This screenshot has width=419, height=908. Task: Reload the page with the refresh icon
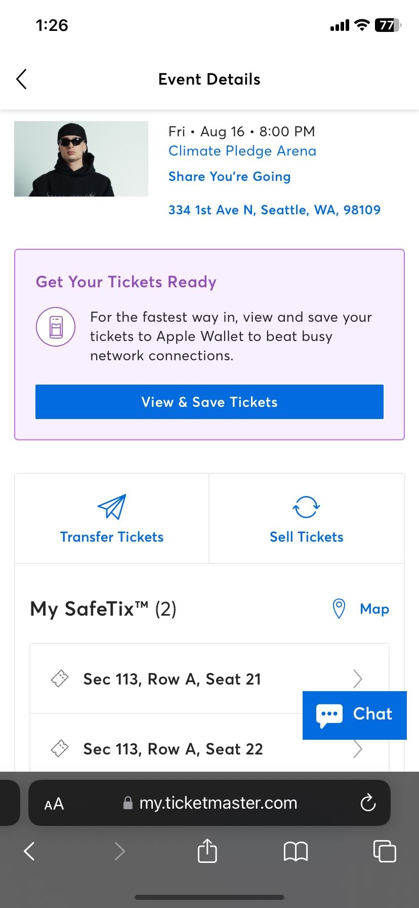(x=368, y=803)
